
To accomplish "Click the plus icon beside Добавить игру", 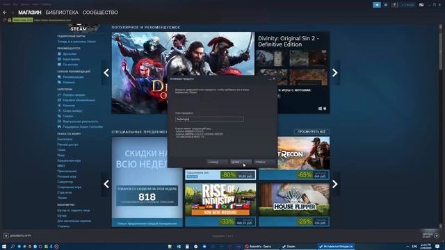I will pyautogui.click(x=6, y=235).
